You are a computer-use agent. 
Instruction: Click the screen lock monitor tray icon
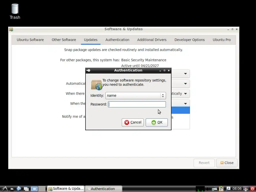click(x=245, y=189)
